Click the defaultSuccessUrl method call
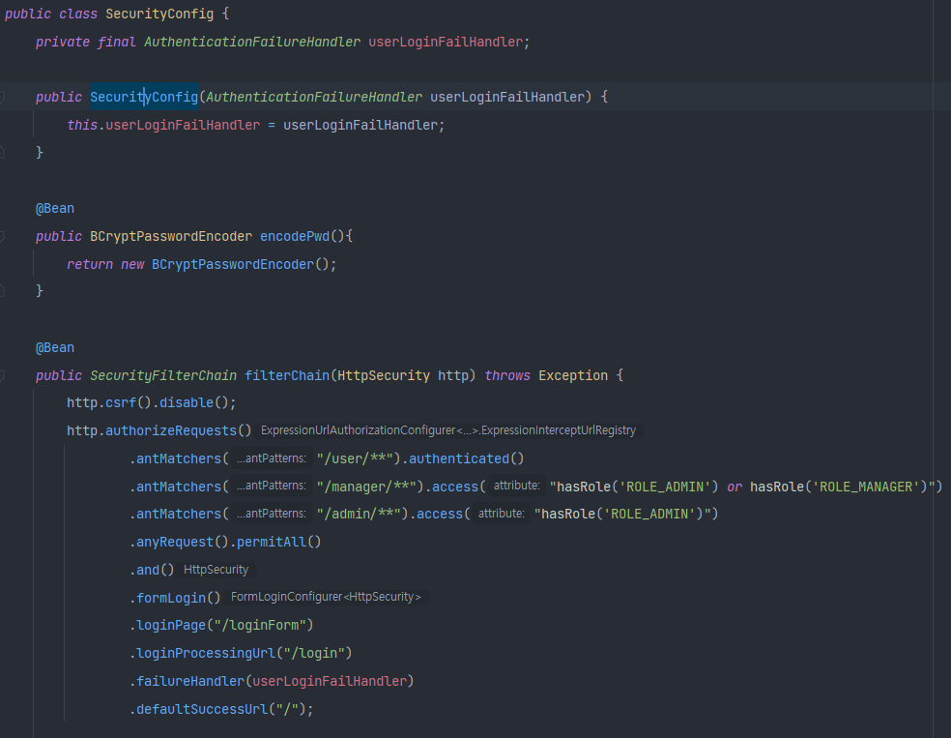This screenshot has height=738, width=951. 202,710
